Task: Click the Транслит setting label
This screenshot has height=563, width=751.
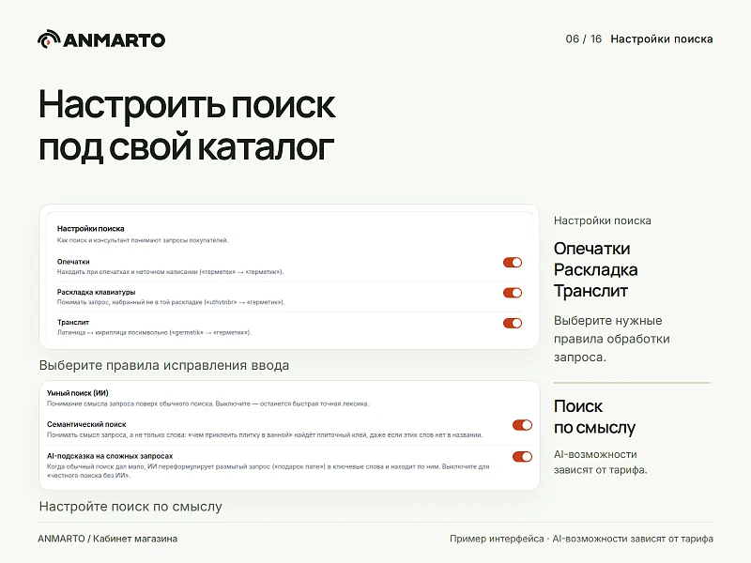Action: pyautogui.click(x=73, y=322)
